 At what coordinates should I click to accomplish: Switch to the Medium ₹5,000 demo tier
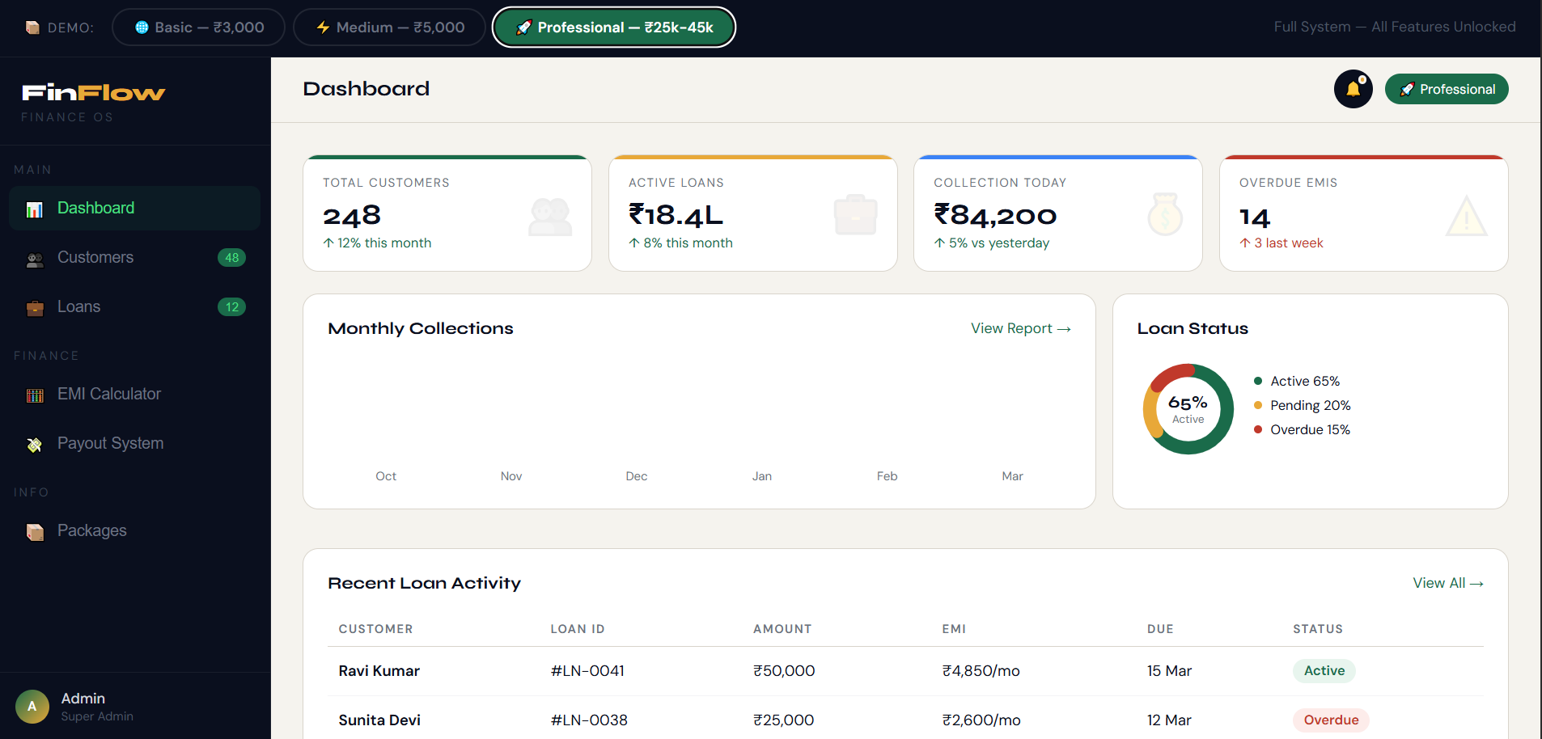click(389, 27)
